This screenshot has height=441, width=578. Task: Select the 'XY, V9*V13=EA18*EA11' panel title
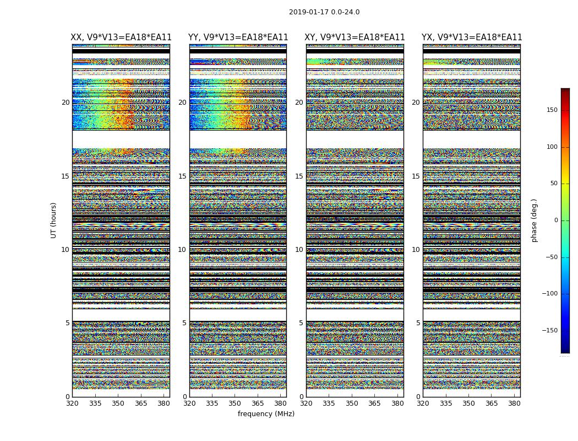[x=355, y=37]
